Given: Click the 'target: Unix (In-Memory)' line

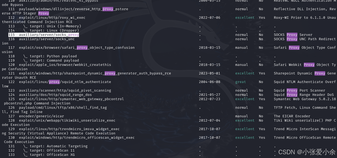Looking at the screenshot, I should tap(52, 26).
